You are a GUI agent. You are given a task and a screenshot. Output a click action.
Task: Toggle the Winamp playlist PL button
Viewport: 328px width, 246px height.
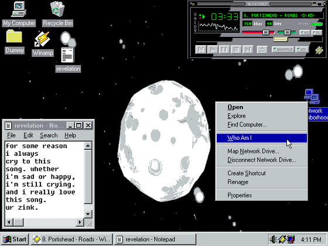(316, 33)
